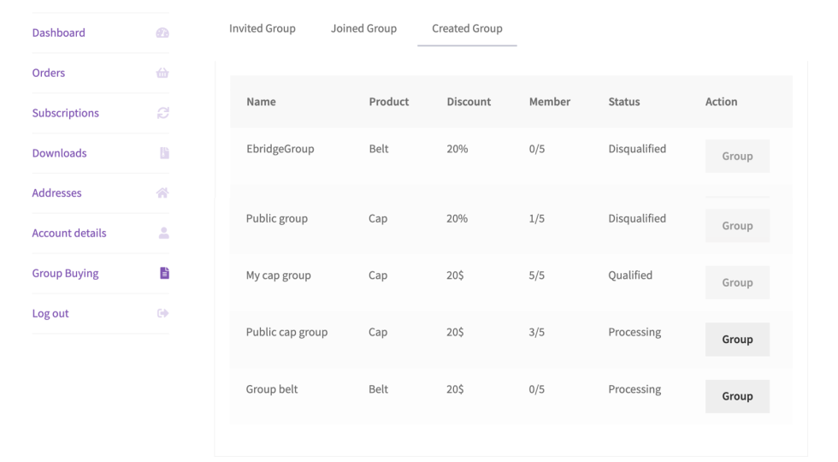Click Group button in EbridgeGroup row

[x=737, y=156]
